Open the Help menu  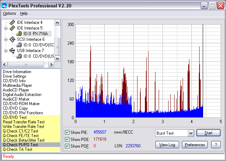tap(24, 13)
